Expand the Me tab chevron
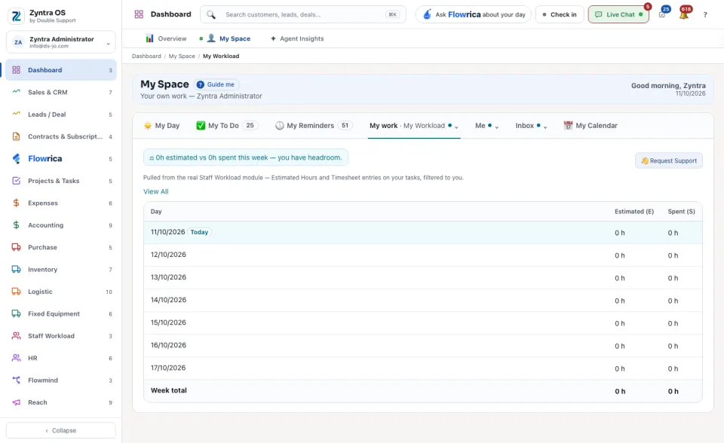The width and height of the screenshot is (724, 443). coord(497,127)
